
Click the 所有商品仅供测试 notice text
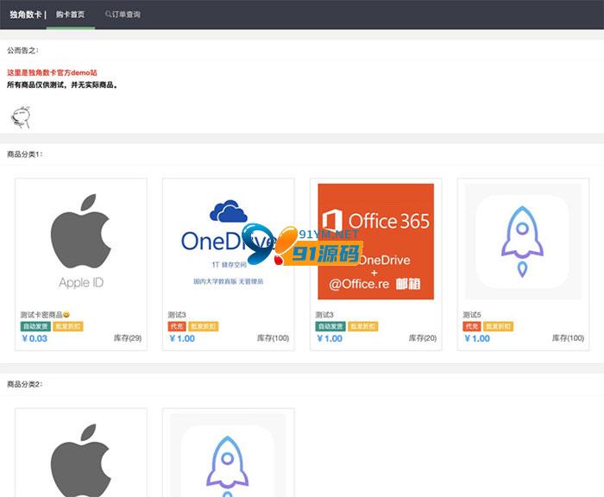coord(62,85)
